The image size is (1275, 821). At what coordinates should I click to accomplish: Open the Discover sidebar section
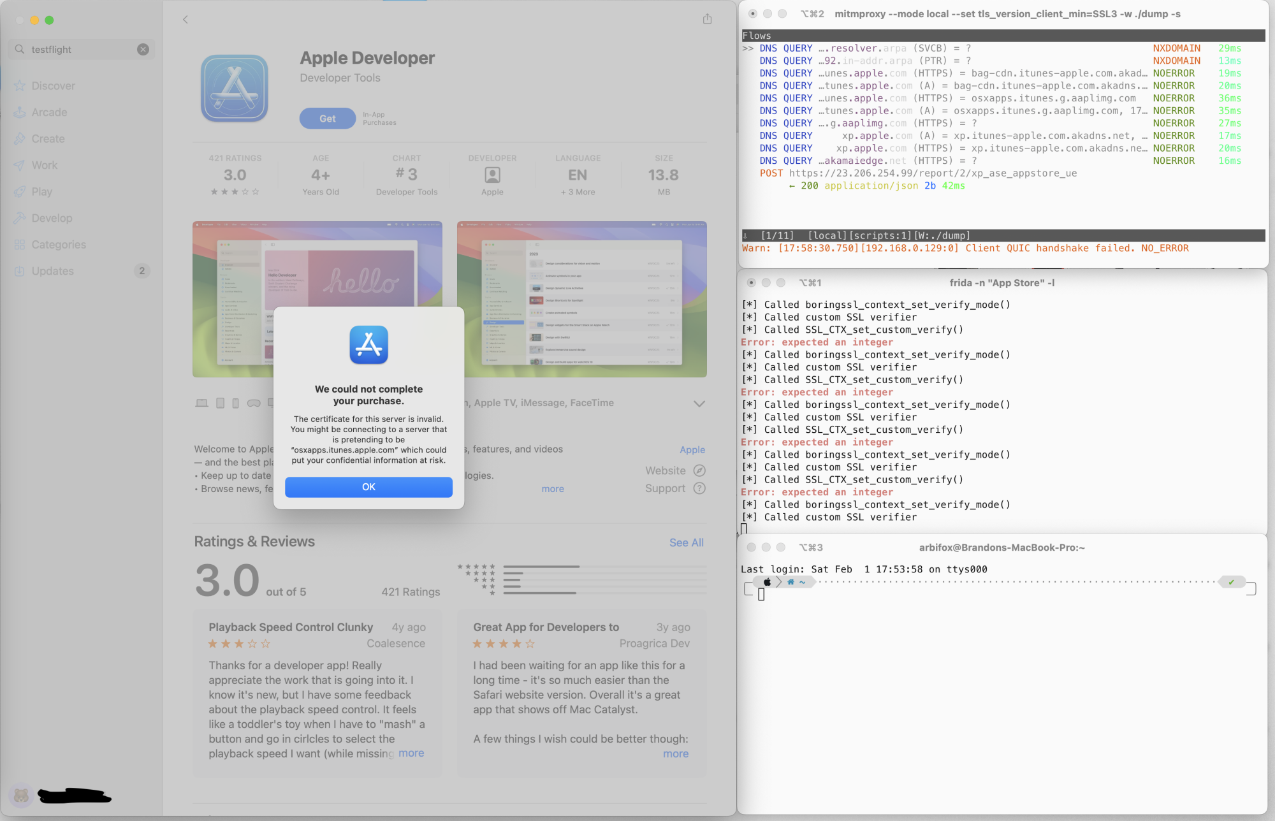pyautogui.click(x=53, y=86)
